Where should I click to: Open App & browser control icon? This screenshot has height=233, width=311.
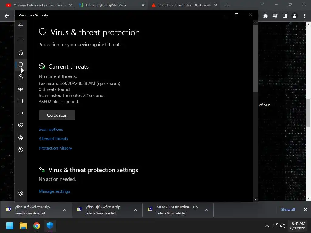(x=21, y=101)
